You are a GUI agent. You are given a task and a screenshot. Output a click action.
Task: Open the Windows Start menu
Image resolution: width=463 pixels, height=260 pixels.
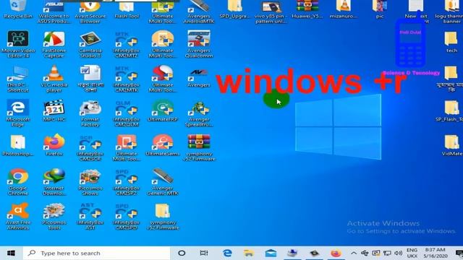pyautogui.click(x=12, y=253)
